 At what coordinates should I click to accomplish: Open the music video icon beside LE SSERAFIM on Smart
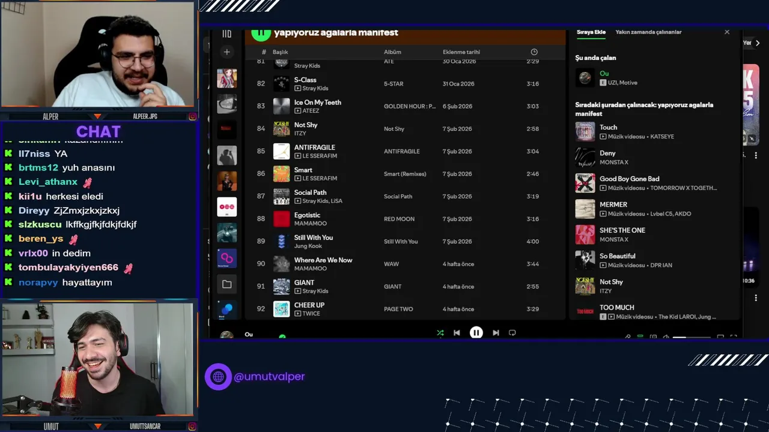297,179
